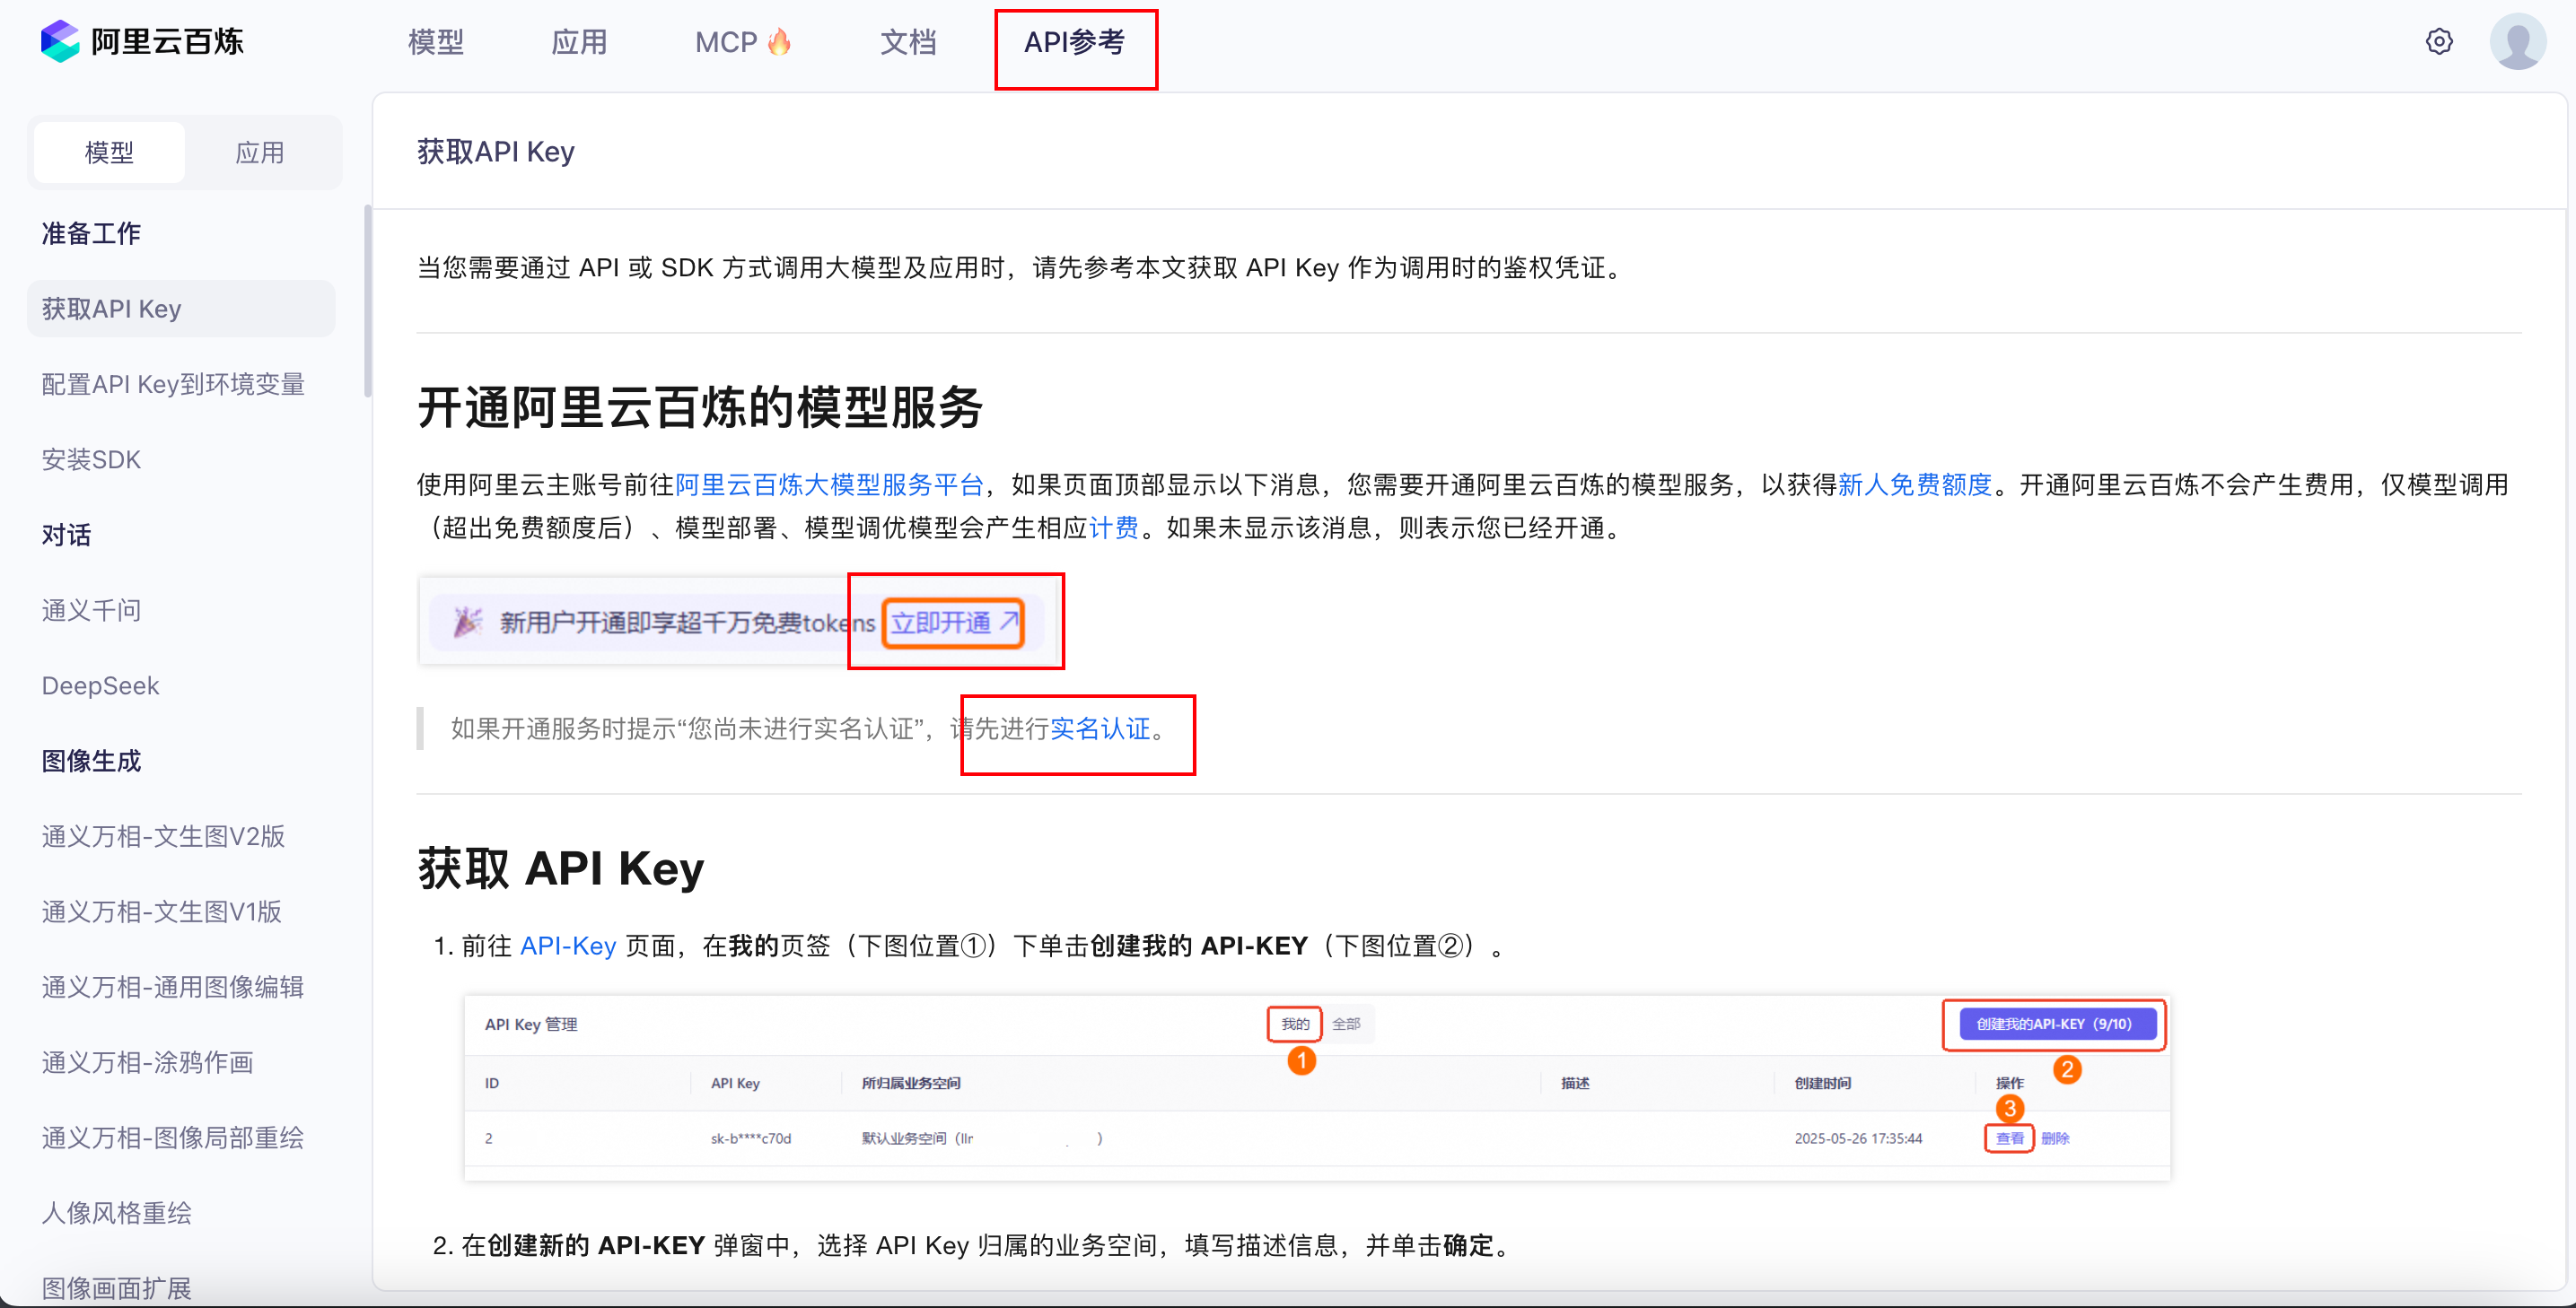The width and height of the screenshot is (2576, 1308).
Task: Follow the API-Key page link
Action: (567, 946)
